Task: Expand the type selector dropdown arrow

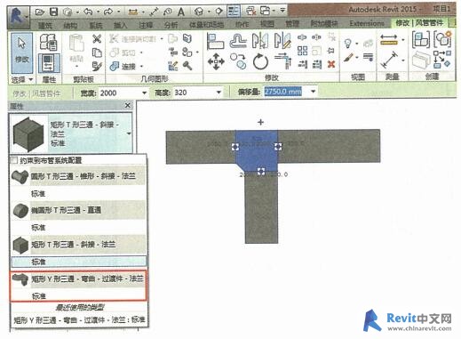Action: click(129, 133)
